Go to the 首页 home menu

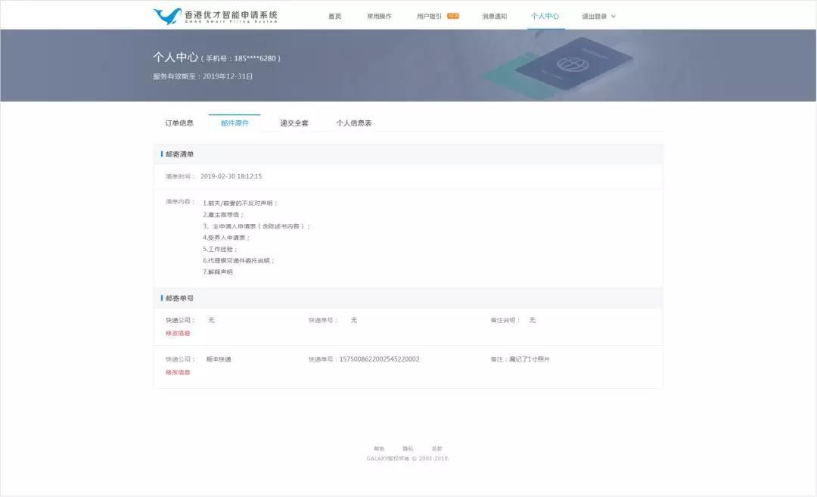coord(334,15)
